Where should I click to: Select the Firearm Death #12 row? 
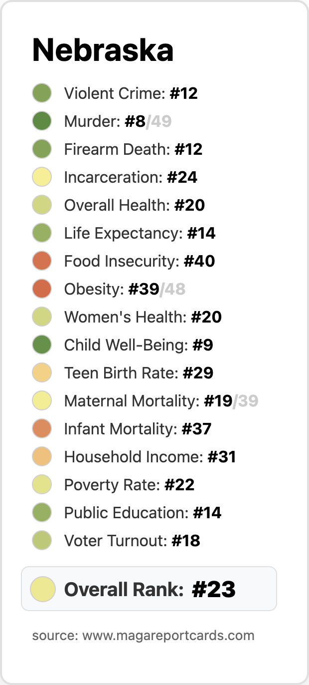tap(118, 149)
